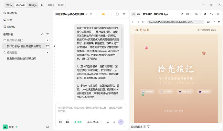The width and height of the screenshot is (223, 131).
Task: Activate the element picker cursor icon
Action: (196, 14)
